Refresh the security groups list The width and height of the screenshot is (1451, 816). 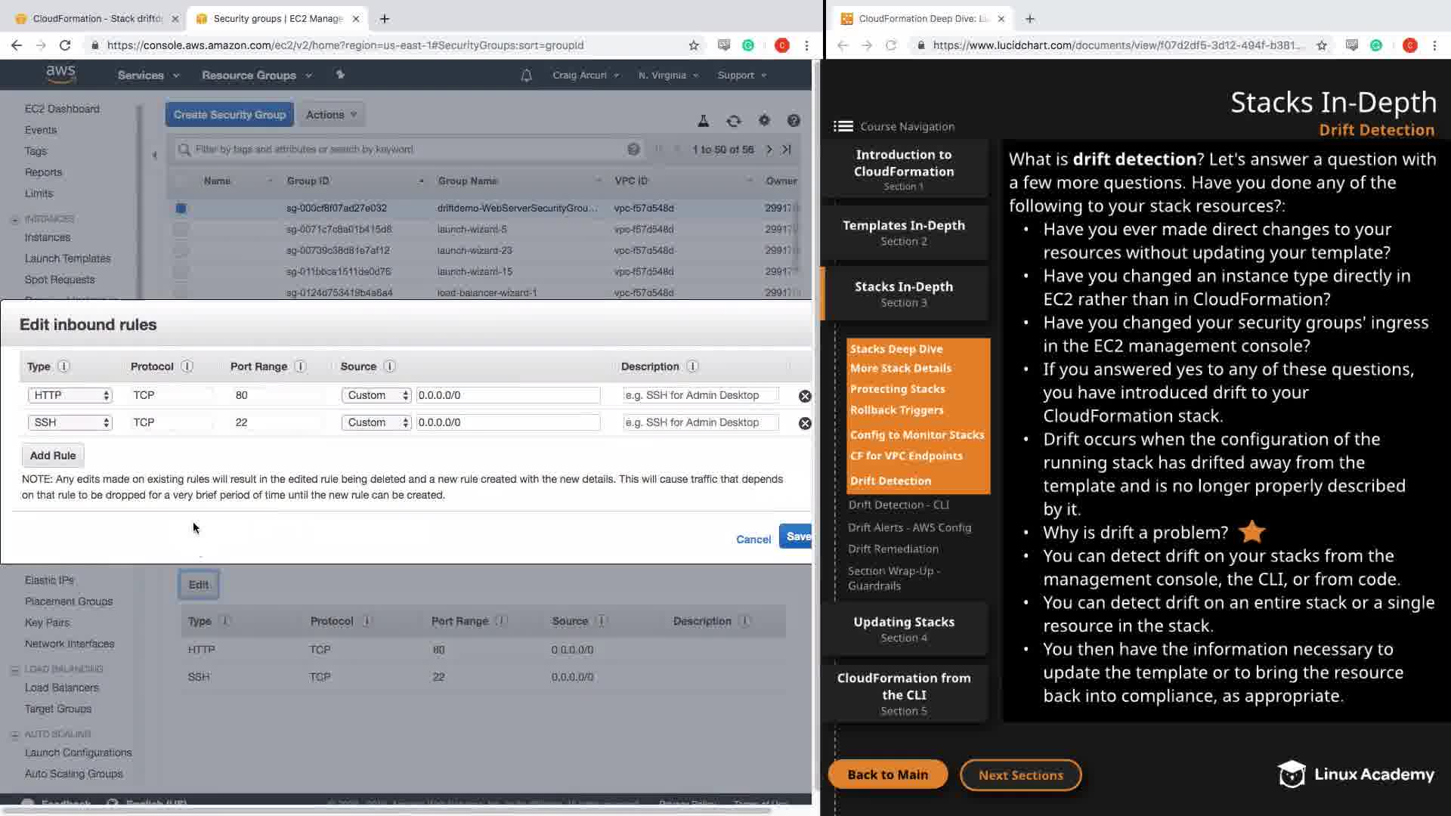(733, 121)
